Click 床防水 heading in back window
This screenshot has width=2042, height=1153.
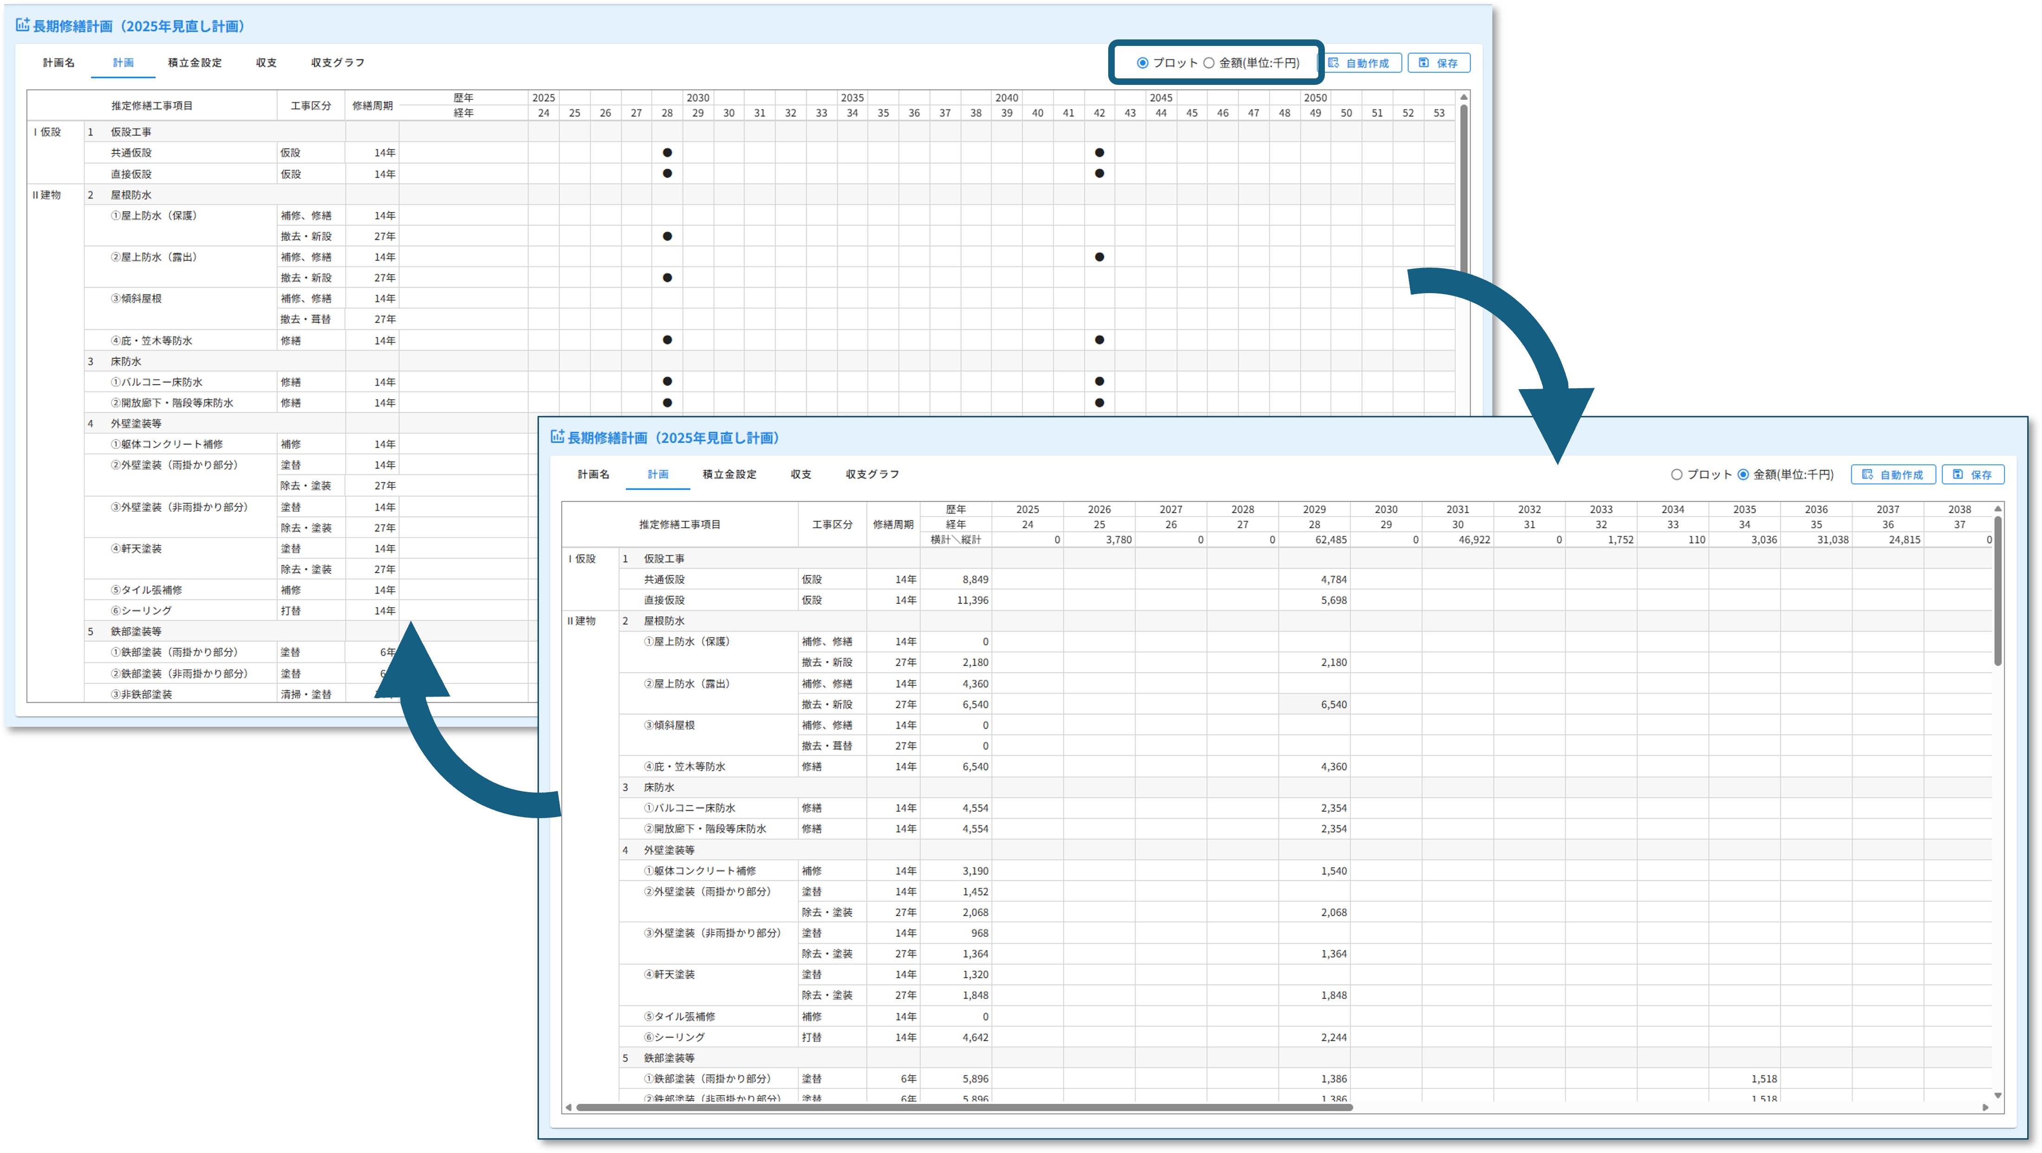[126, 361]
